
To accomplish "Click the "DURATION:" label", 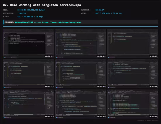I will (x=85, y=10).
